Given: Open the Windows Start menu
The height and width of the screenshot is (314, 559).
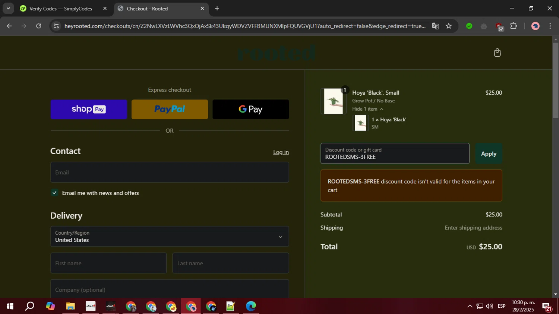Looking at the screenshot, I should pos(10,306).
